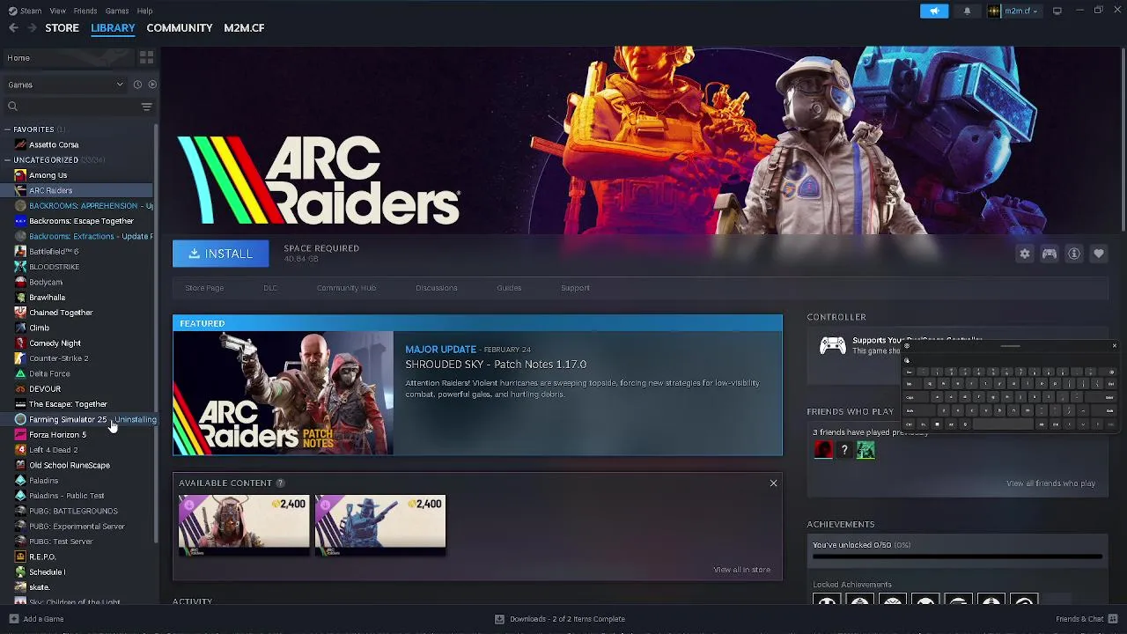Screen dimensions: 1127x634
Task: Sort library by recent activity clock icon
Action: tap(137, 85)
